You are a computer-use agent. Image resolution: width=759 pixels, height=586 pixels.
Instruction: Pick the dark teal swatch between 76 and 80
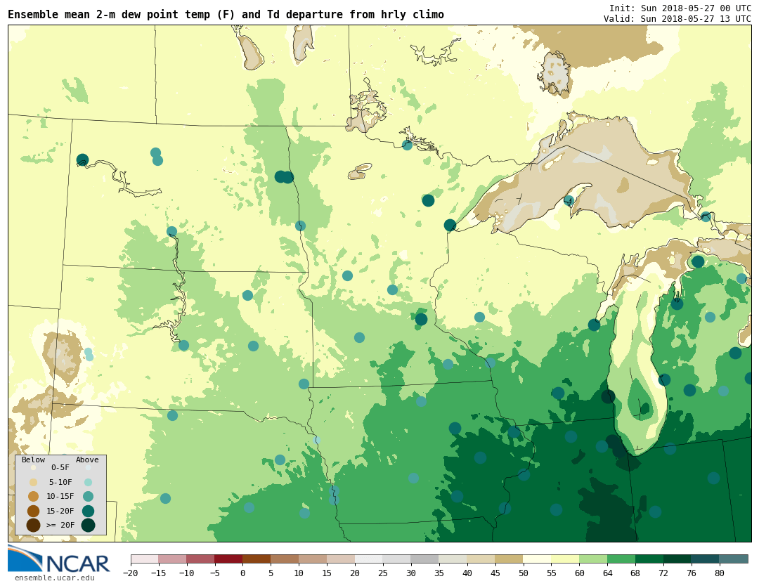706,559
